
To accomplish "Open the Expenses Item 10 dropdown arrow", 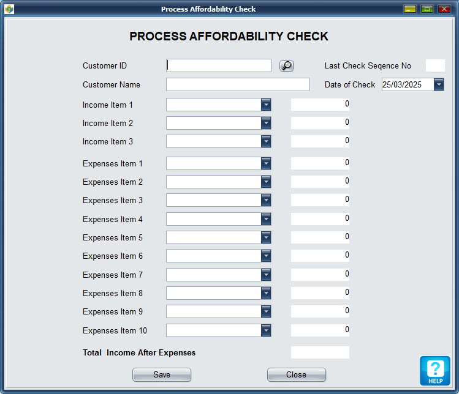I will click(266, 330).
